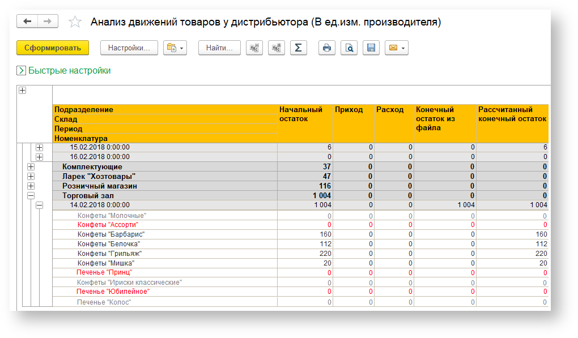Click the Sigma sum icon
This screenshot has width=578, height=338.
(299, 48)
